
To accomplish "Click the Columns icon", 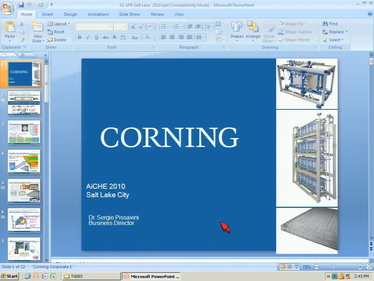I will (x=199, y=37).
